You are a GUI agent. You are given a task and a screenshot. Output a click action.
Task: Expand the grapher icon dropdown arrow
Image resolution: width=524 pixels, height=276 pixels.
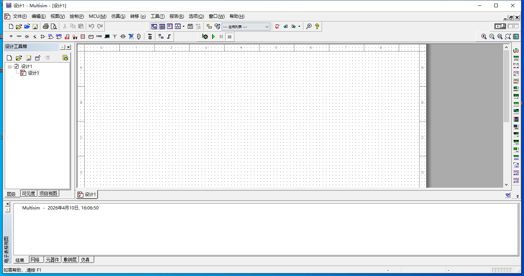[x=183, y=27]
